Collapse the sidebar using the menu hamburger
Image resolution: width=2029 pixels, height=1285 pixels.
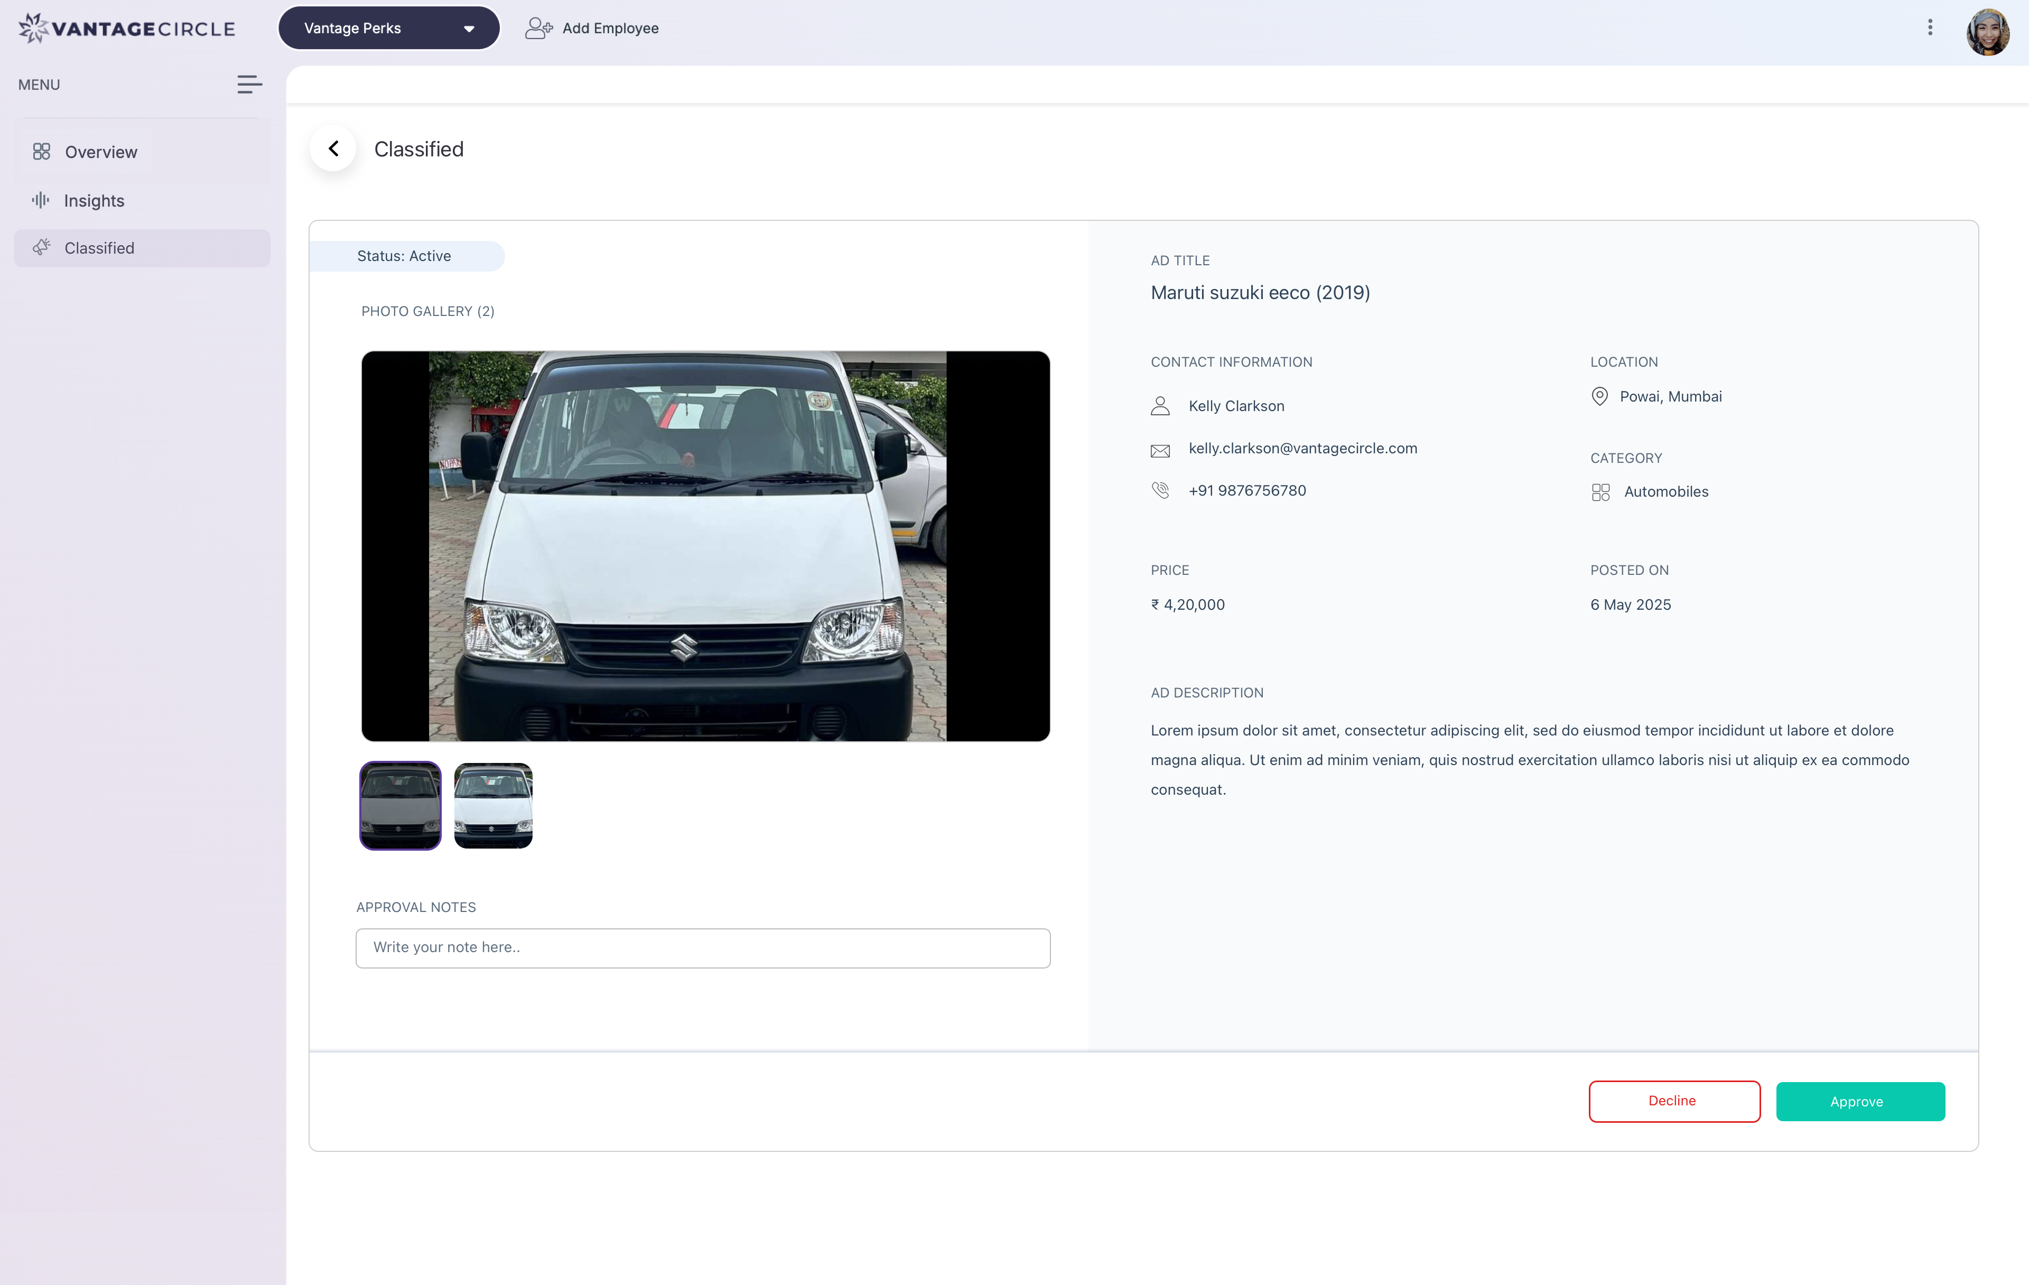[x=249, y=84]
